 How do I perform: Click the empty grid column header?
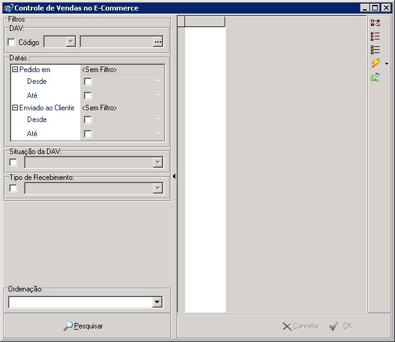(205, 22)
